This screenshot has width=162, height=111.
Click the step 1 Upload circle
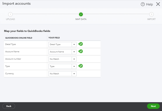(10, 14)
